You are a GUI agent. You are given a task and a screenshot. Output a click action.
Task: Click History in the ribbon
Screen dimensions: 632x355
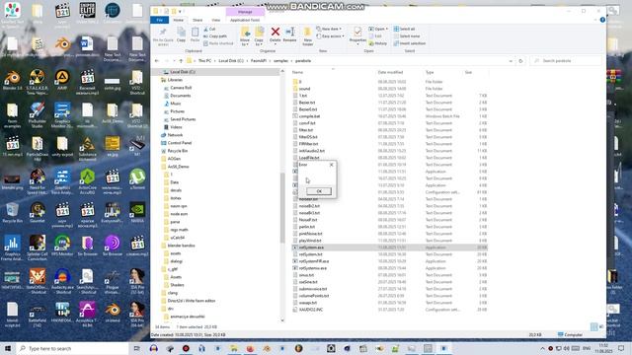(x=377, y=43)
